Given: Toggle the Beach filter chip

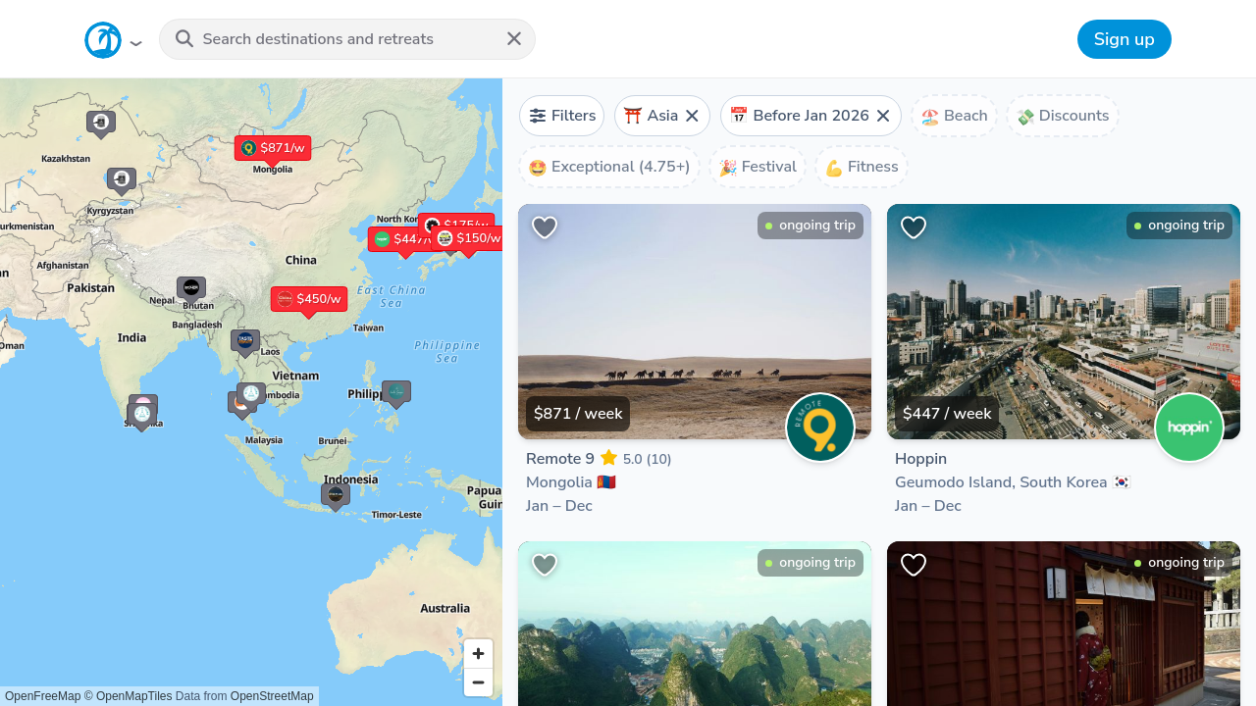Looking at the screenshot, I should tap(954, 116).
